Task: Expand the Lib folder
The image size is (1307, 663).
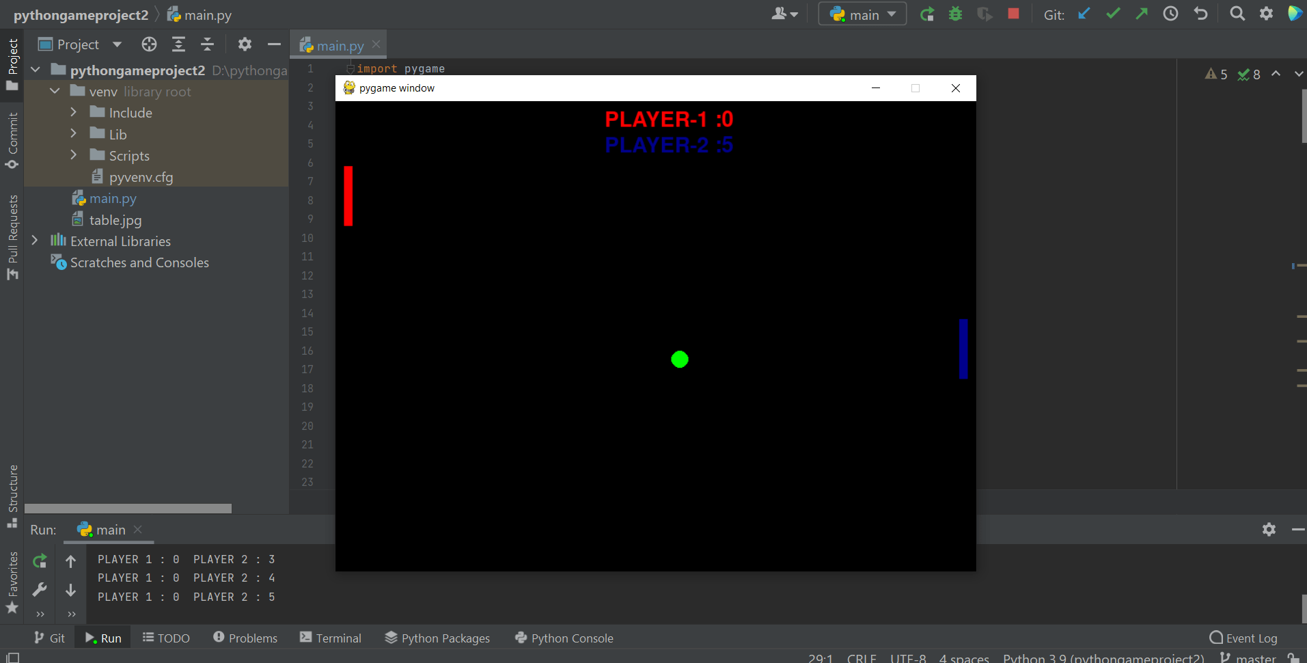Action: [74, 134]
